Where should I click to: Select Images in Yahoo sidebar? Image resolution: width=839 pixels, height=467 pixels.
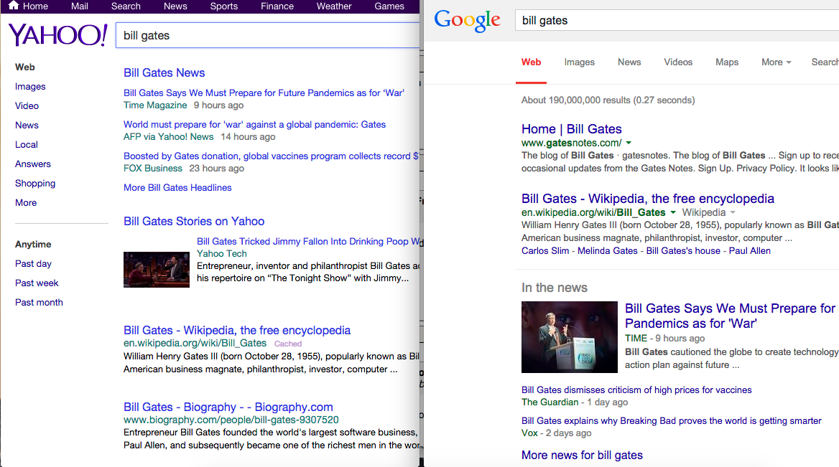coord(30,87)
